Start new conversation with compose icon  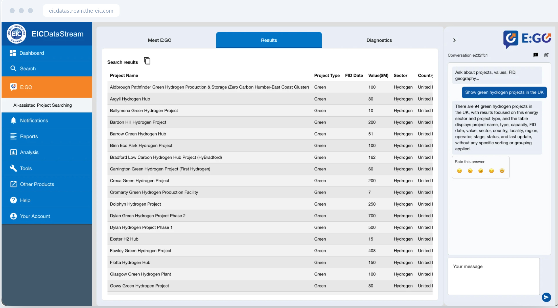click(546, 55)
